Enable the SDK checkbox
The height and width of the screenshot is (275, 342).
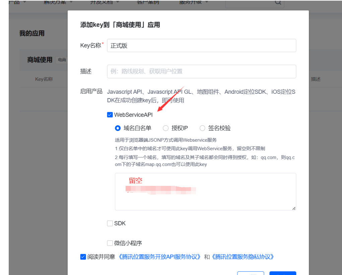coord(110,223)
